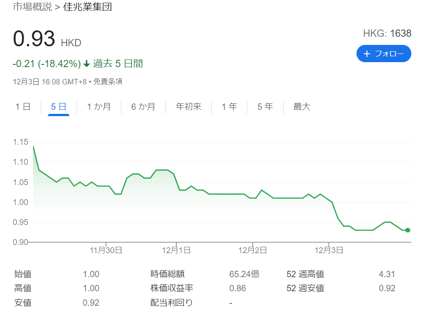Click the 52 週高値 value 4.31
429x313 pixels.
(x=387, y=274)
